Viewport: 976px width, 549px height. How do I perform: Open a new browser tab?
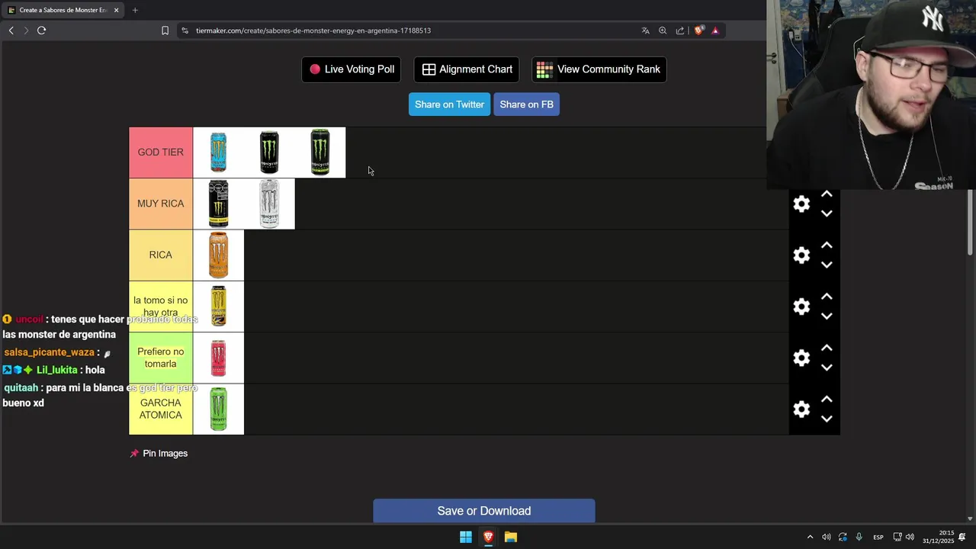tap(135, 10)
